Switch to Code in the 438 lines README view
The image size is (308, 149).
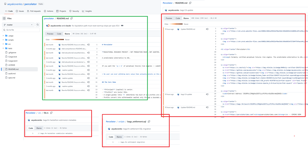[178, 18]
